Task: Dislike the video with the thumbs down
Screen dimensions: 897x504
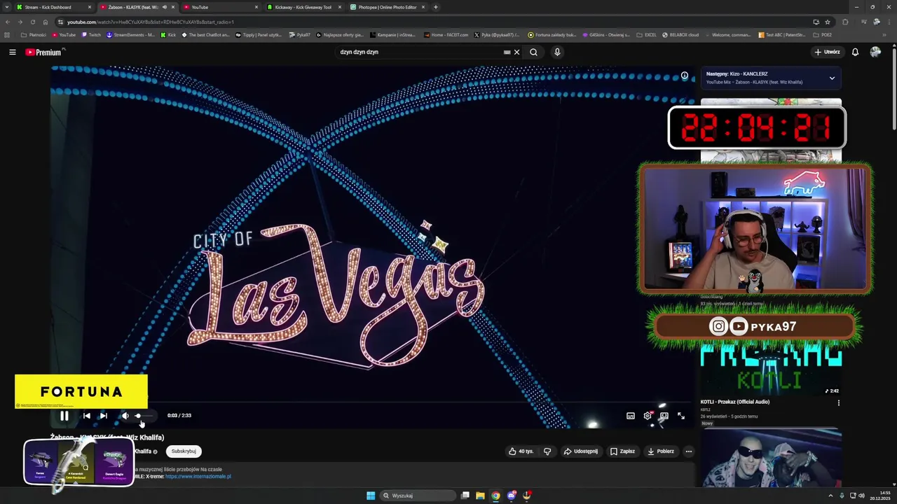Action: pyautogui.click(x=547, y=451)
